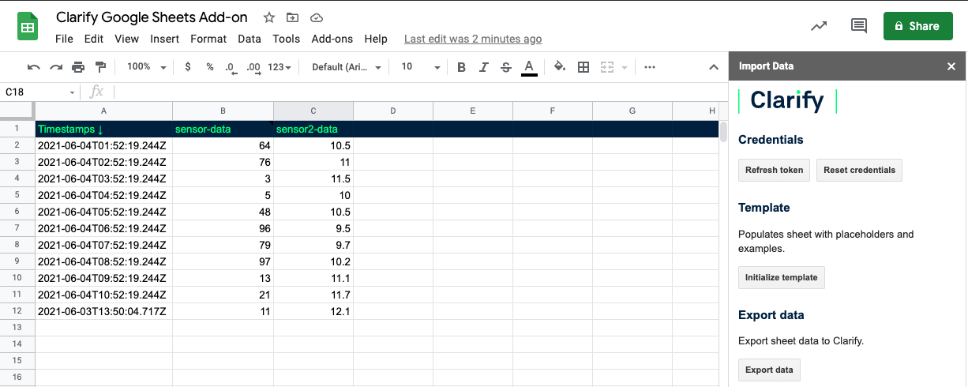Open the comment history icon
The width and height of the screenshot is (968, 387).
[x=858, y=26]
